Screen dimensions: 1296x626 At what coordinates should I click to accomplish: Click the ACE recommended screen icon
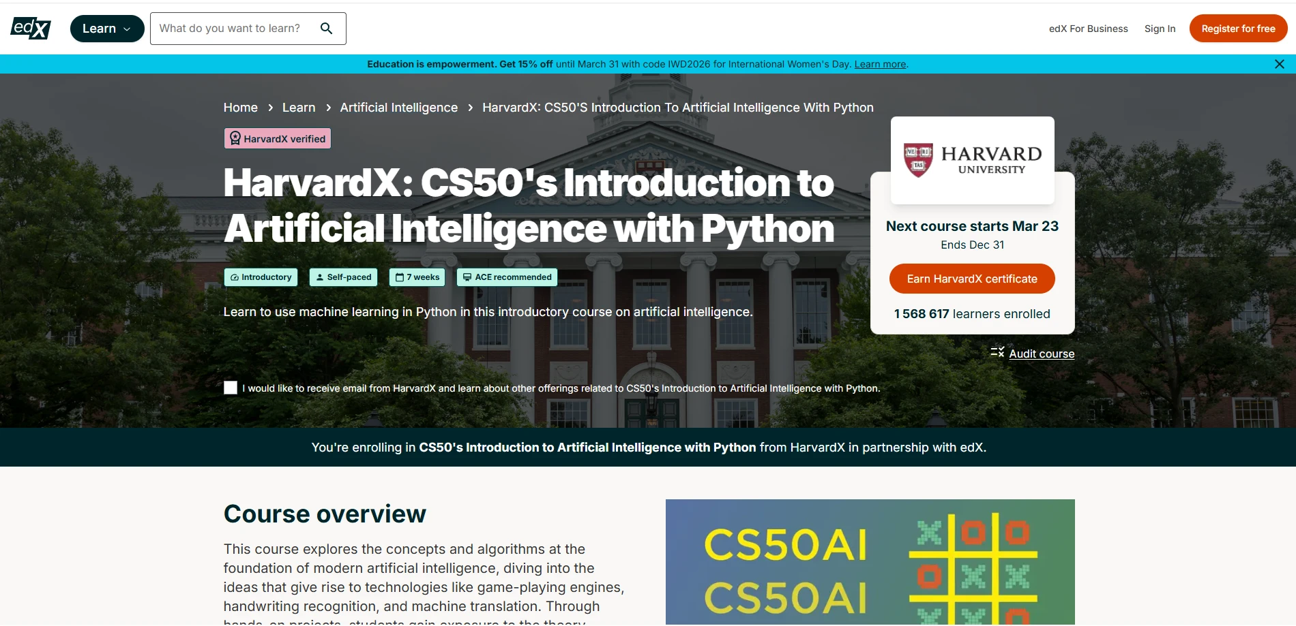pyautogui.click(x=468, y=277)
